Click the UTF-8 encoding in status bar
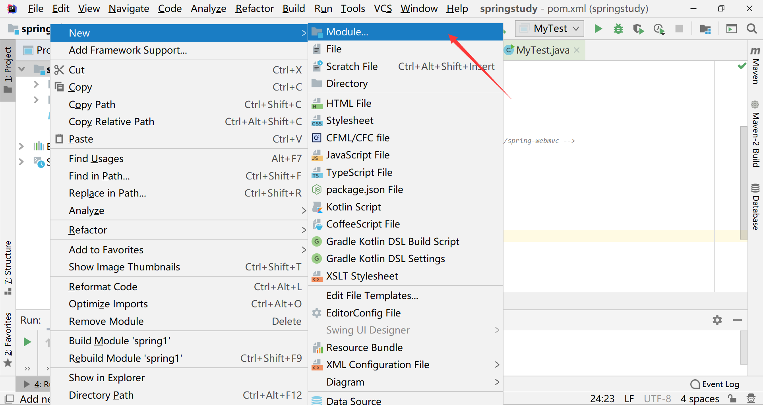The width and height of the screenshot is (763, 405). 657,398
